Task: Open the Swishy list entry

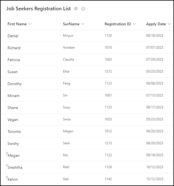Action: [x=13, y=143]
